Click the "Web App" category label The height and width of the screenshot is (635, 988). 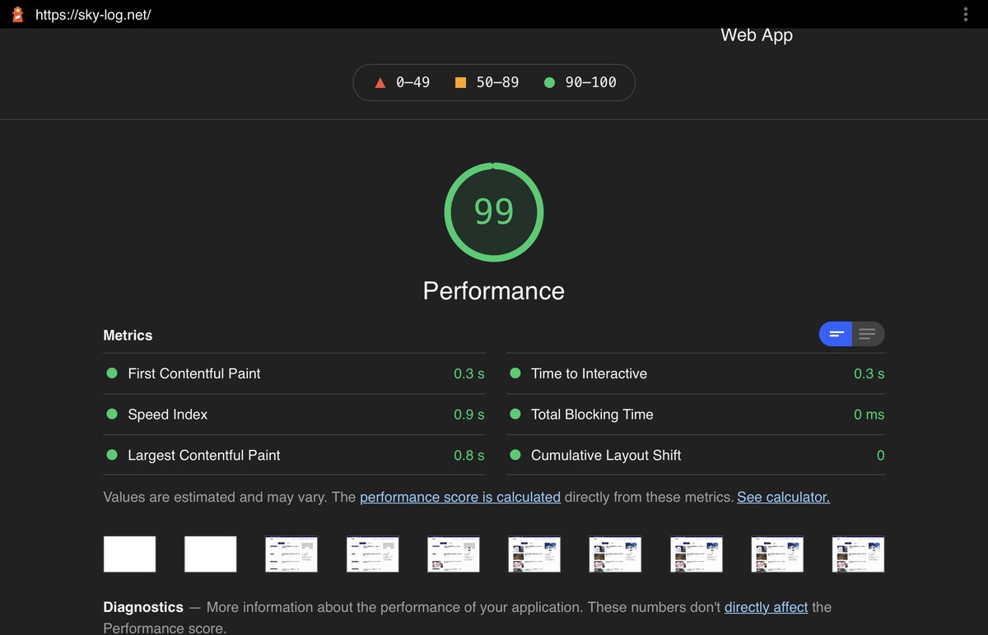(x=757, y=35)
